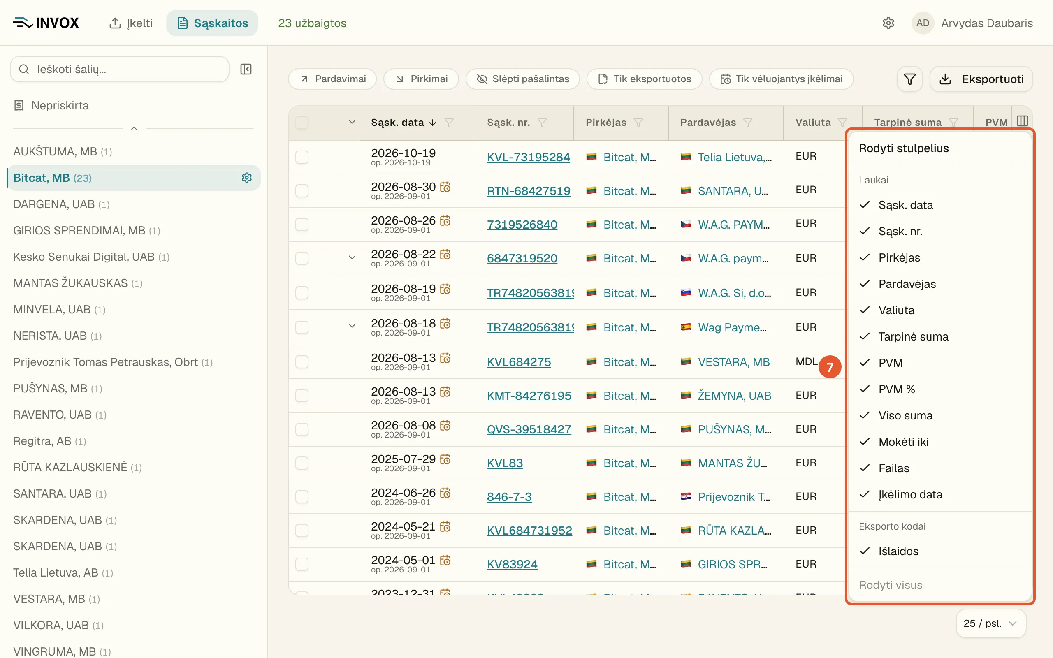The width and height of the screenshot is (1053, 658).
Task: Open the Sąskaitos tab
Action: (212, 23)
